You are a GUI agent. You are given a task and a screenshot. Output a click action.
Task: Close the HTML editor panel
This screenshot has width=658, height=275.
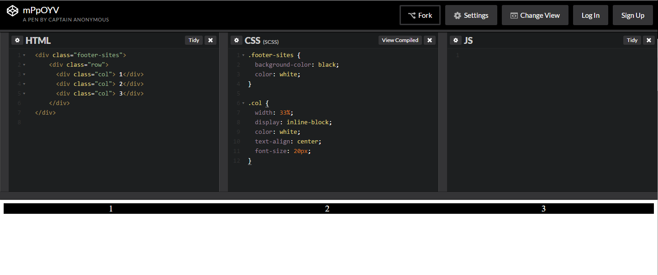pyautogui.click(x=211, y=40)
